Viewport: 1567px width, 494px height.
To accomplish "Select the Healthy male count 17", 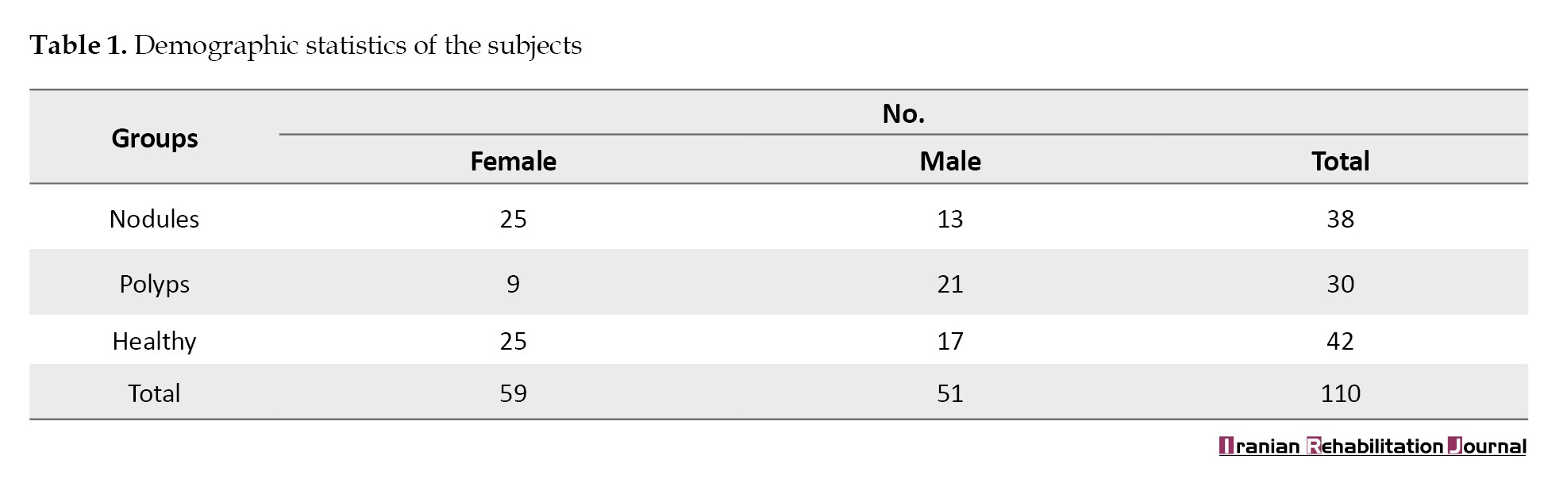I will (950, 341).
